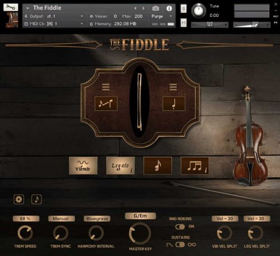280x256 pixels.
Task: Turn the VIB VEL SPLIT knob
Action: 225,233
